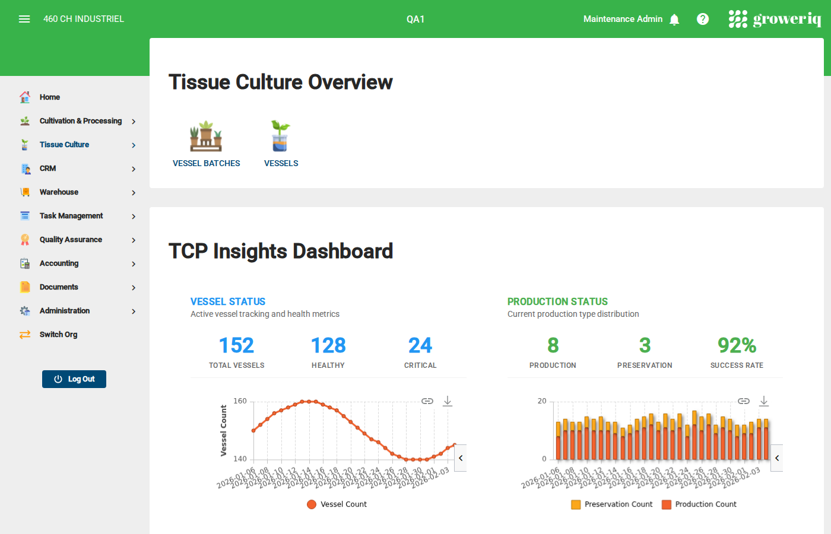Open the Vessel Batches section

pos(206,142)
